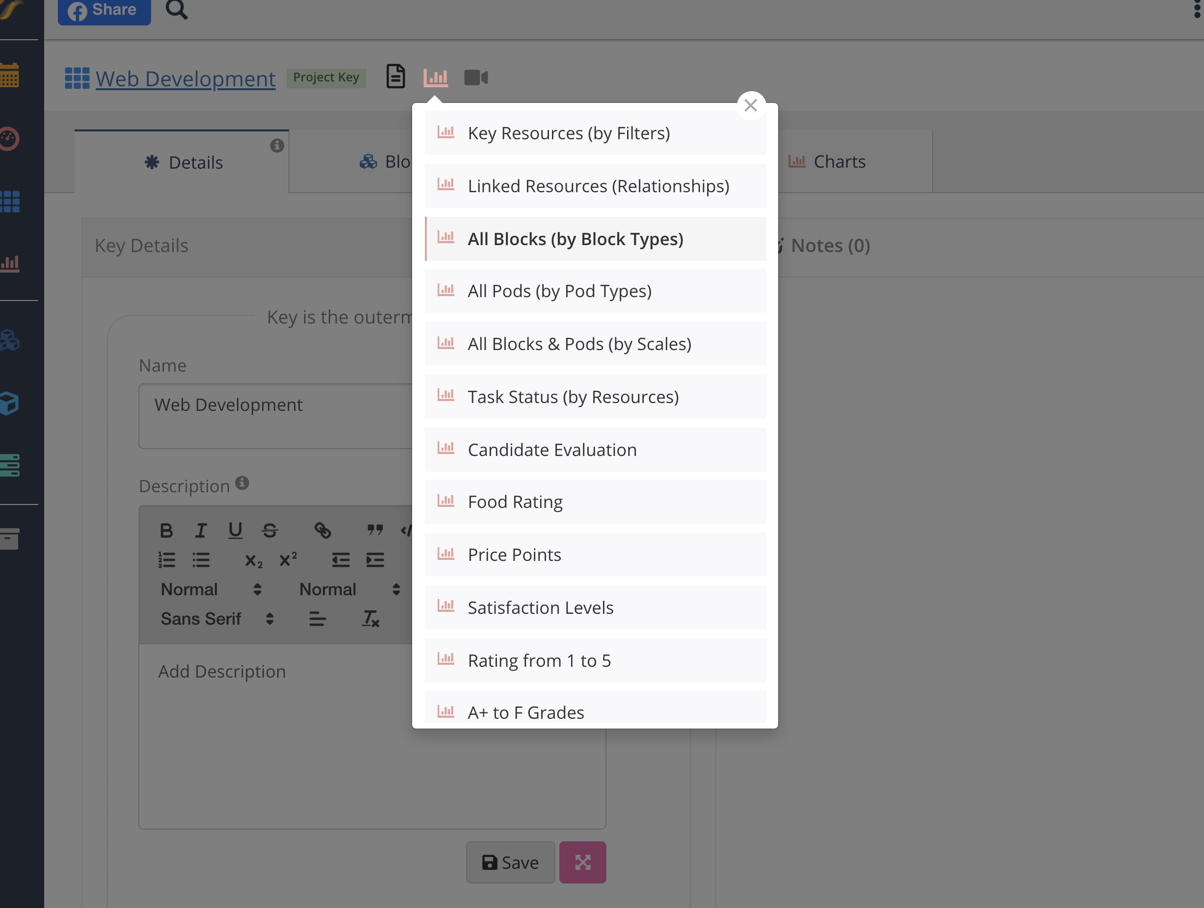Open the text alignment dropdown
The width and height of the screenshot is (1204, 908).
tap(317, 619)
